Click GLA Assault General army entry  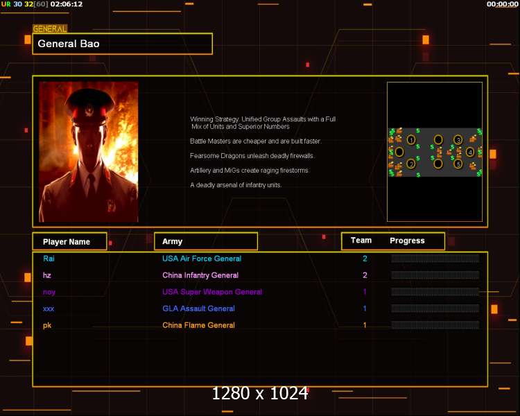[x=198, y=309]
